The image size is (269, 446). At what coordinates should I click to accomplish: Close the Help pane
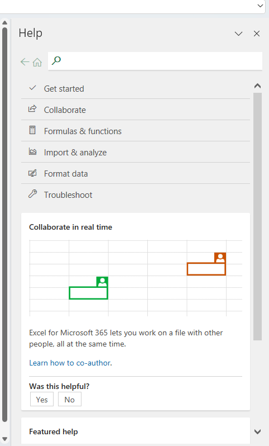coord(257,34)
